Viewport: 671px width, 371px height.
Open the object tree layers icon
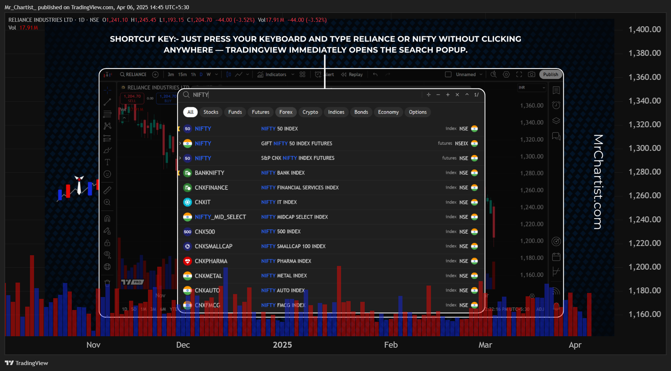(556, 121)
